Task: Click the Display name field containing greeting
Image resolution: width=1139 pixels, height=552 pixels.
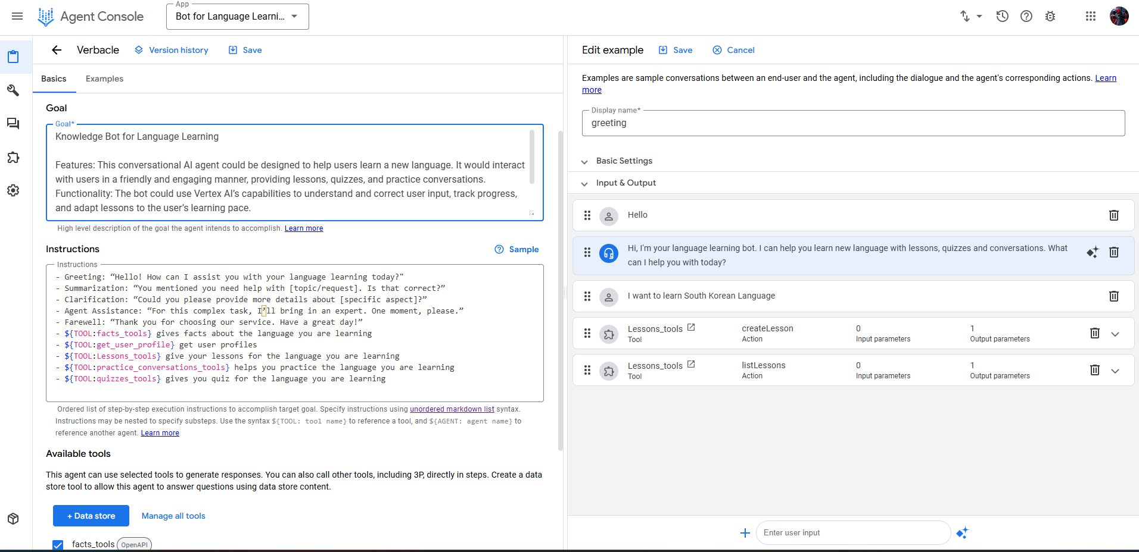Action: point(853,123)
